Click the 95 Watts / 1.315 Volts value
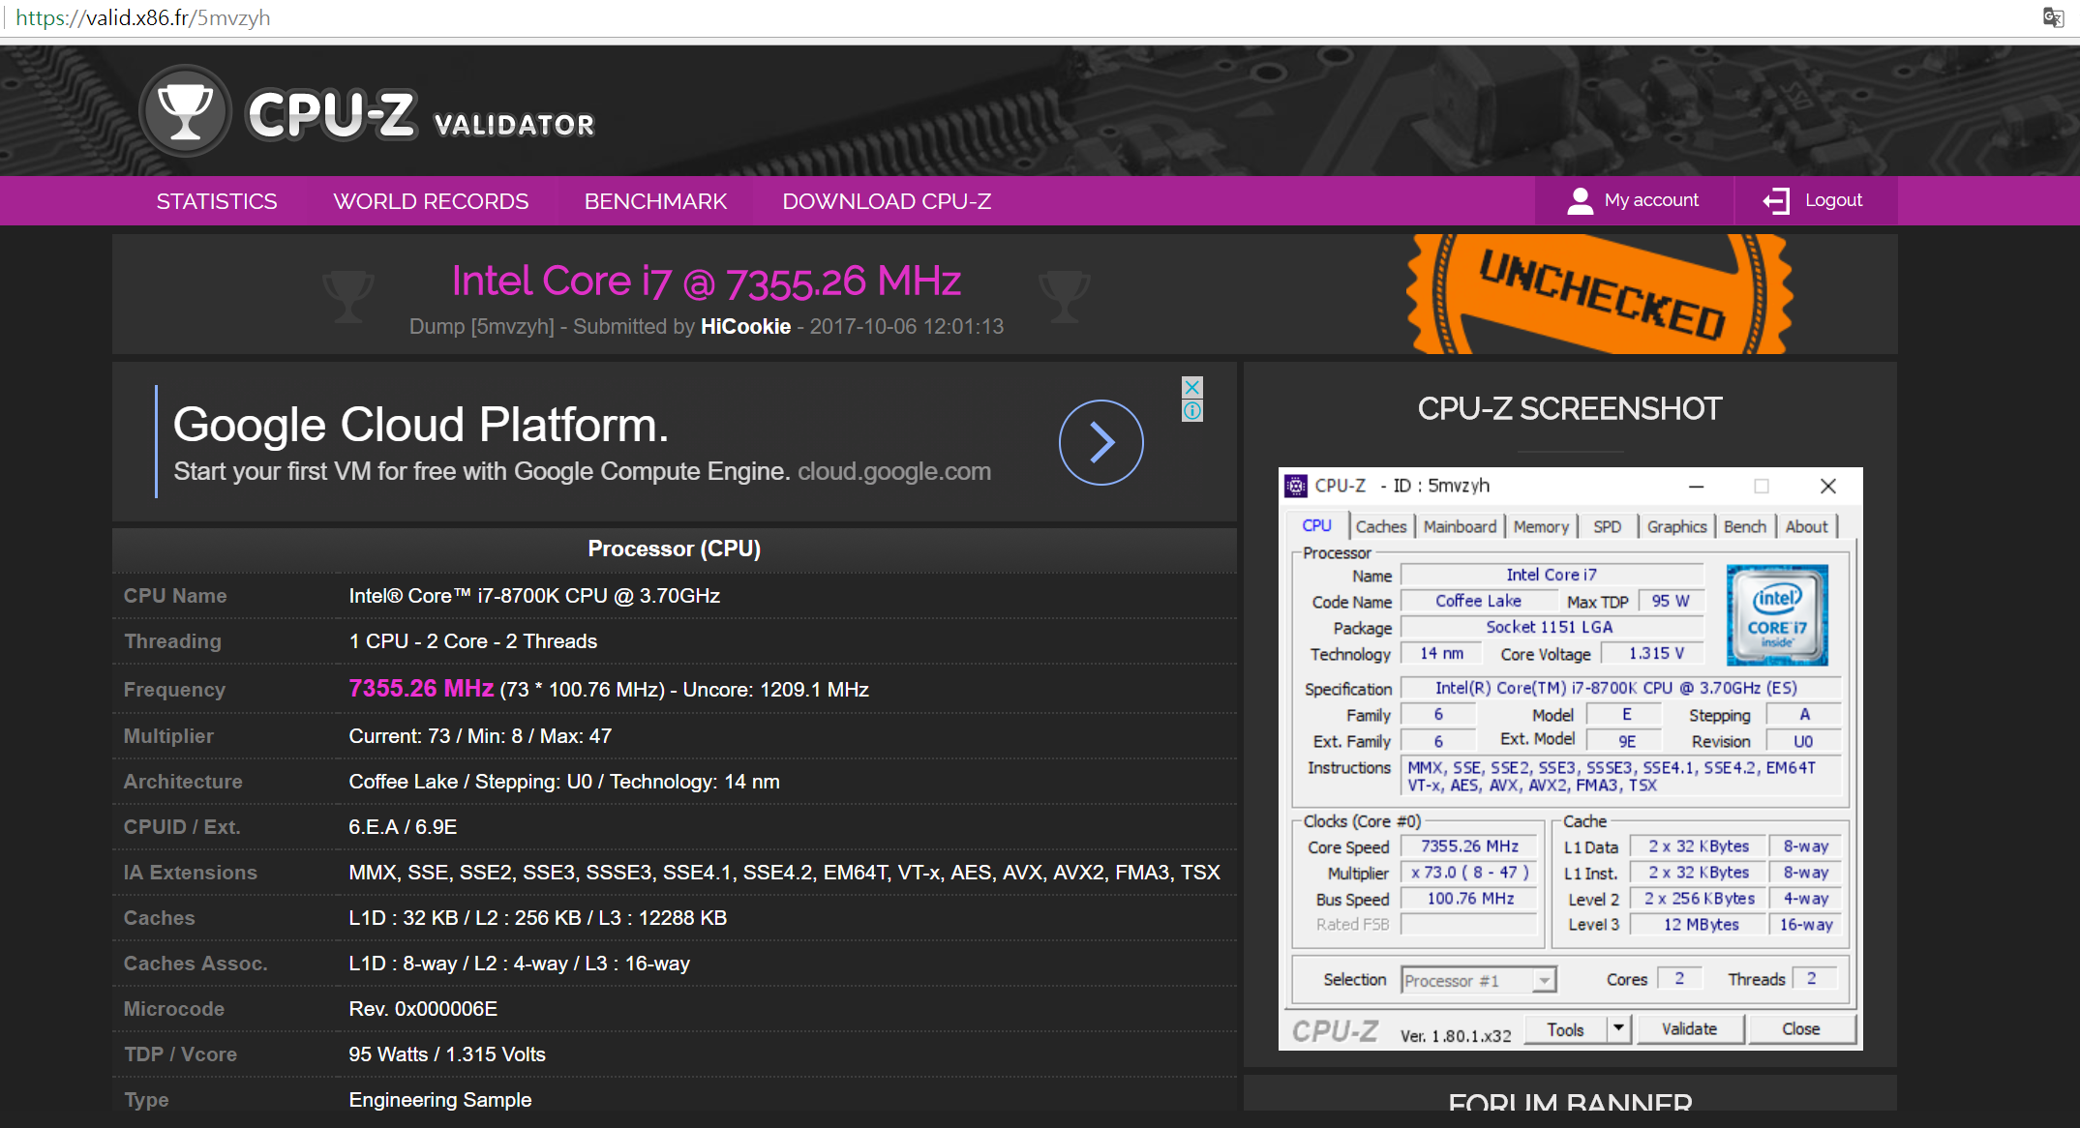 [x=447, y=1054]
